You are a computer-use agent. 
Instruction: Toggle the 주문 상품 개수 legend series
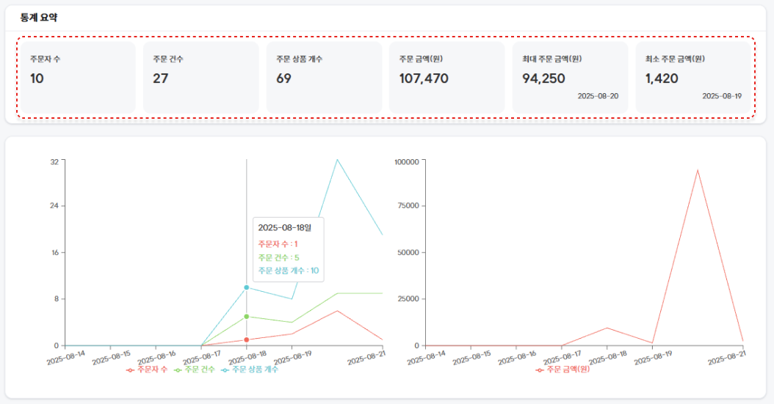(x=250, y=370)
